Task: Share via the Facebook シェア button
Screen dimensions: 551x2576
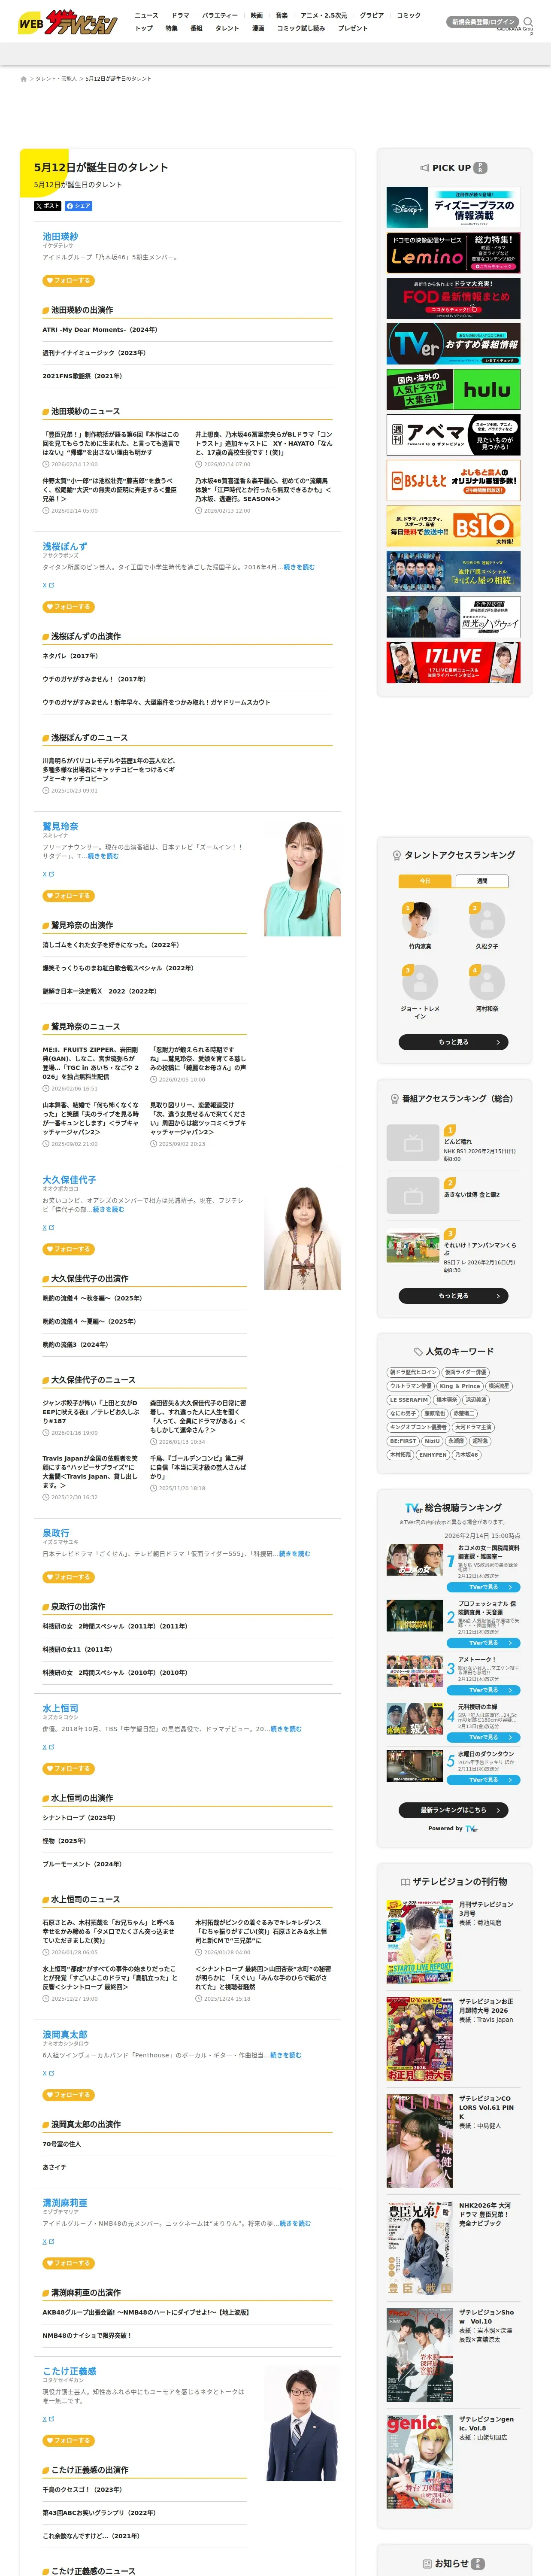Action: point(79,206)
